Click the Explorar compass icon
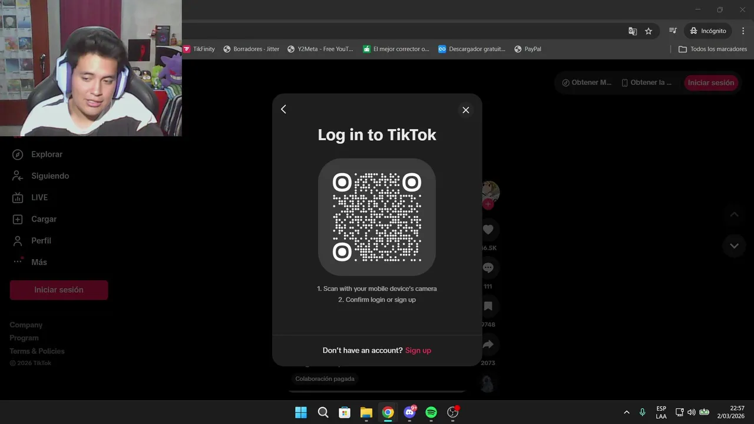754x424 pixels. click(x=18, y=154)
